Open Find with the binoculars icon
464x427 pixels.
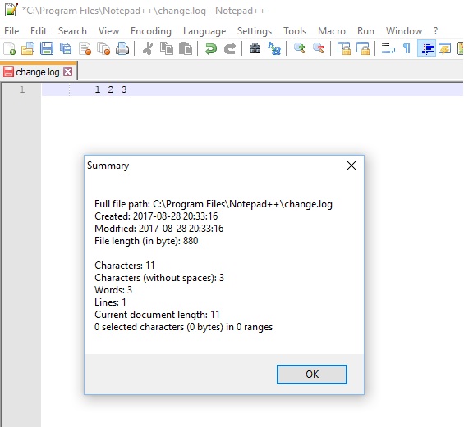255,48
